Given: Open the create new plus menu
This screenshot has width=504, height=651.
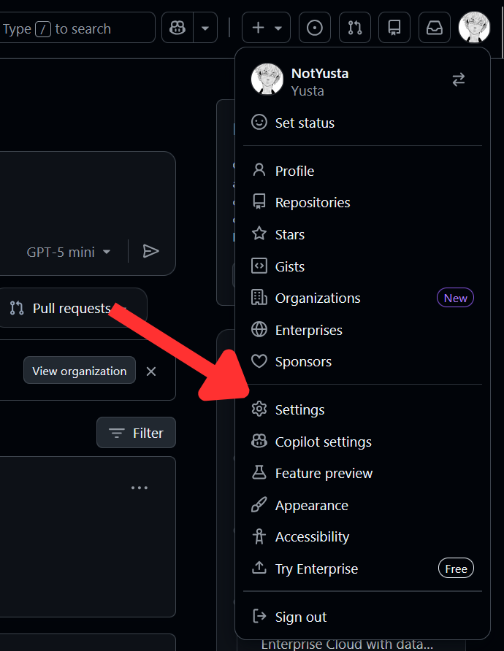Looking at the screenshot, I should pyautogui.click(x=266, y=28).
